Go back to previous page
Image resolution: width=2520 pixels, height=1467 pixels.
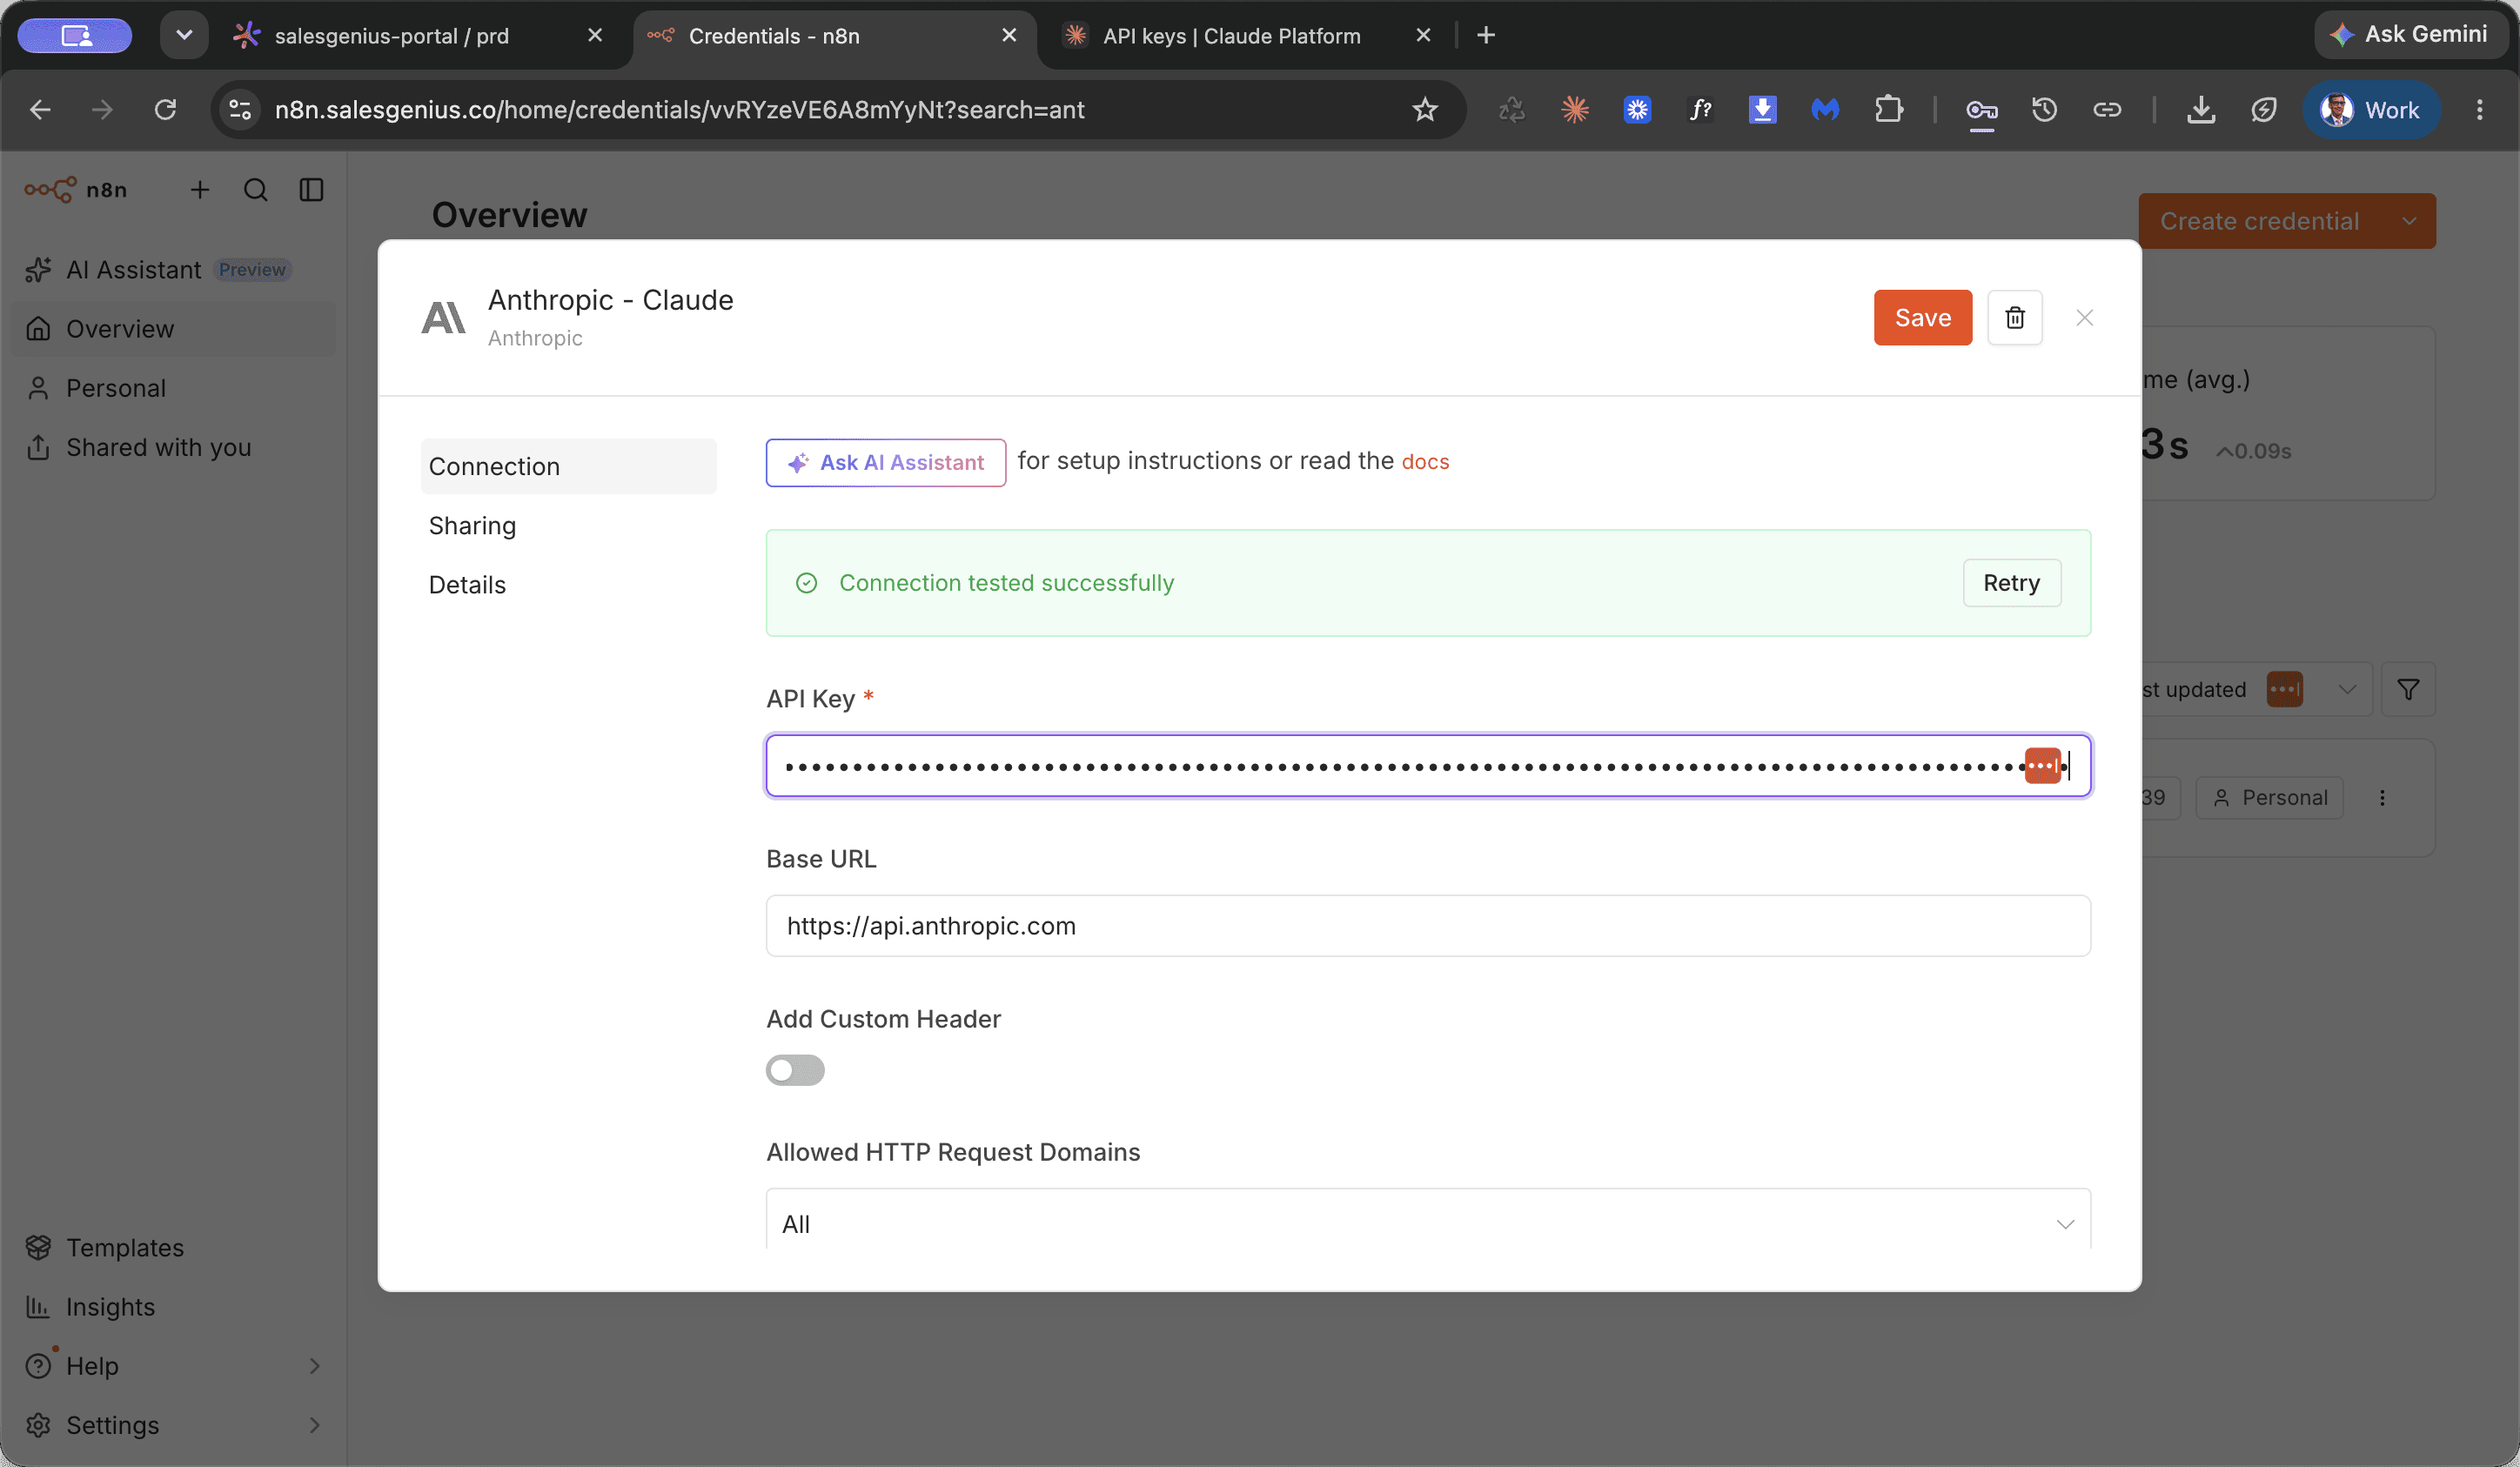click(40, 109)
